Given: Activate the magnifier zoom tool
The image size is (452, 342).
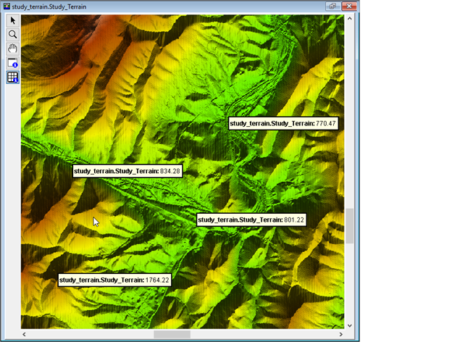Looking at the screenshot, I should (13, 34).
